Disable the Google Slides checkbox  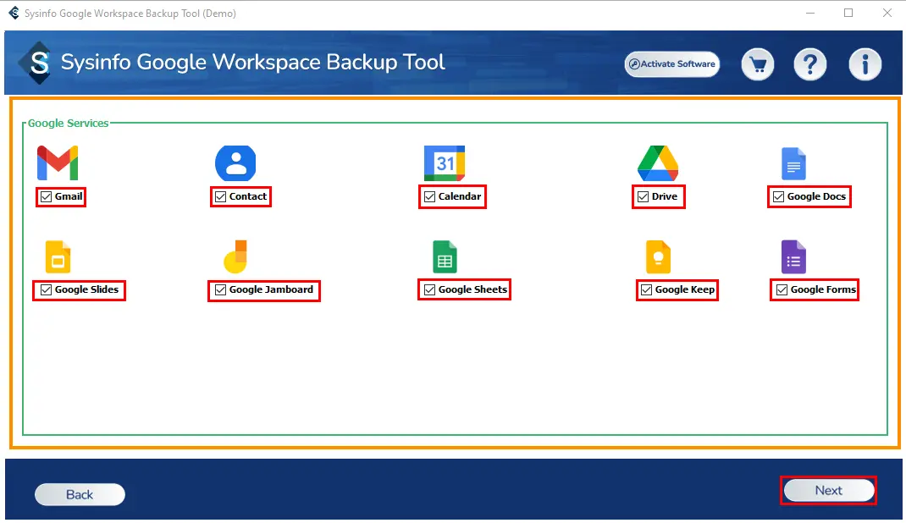tap(47, 289)
